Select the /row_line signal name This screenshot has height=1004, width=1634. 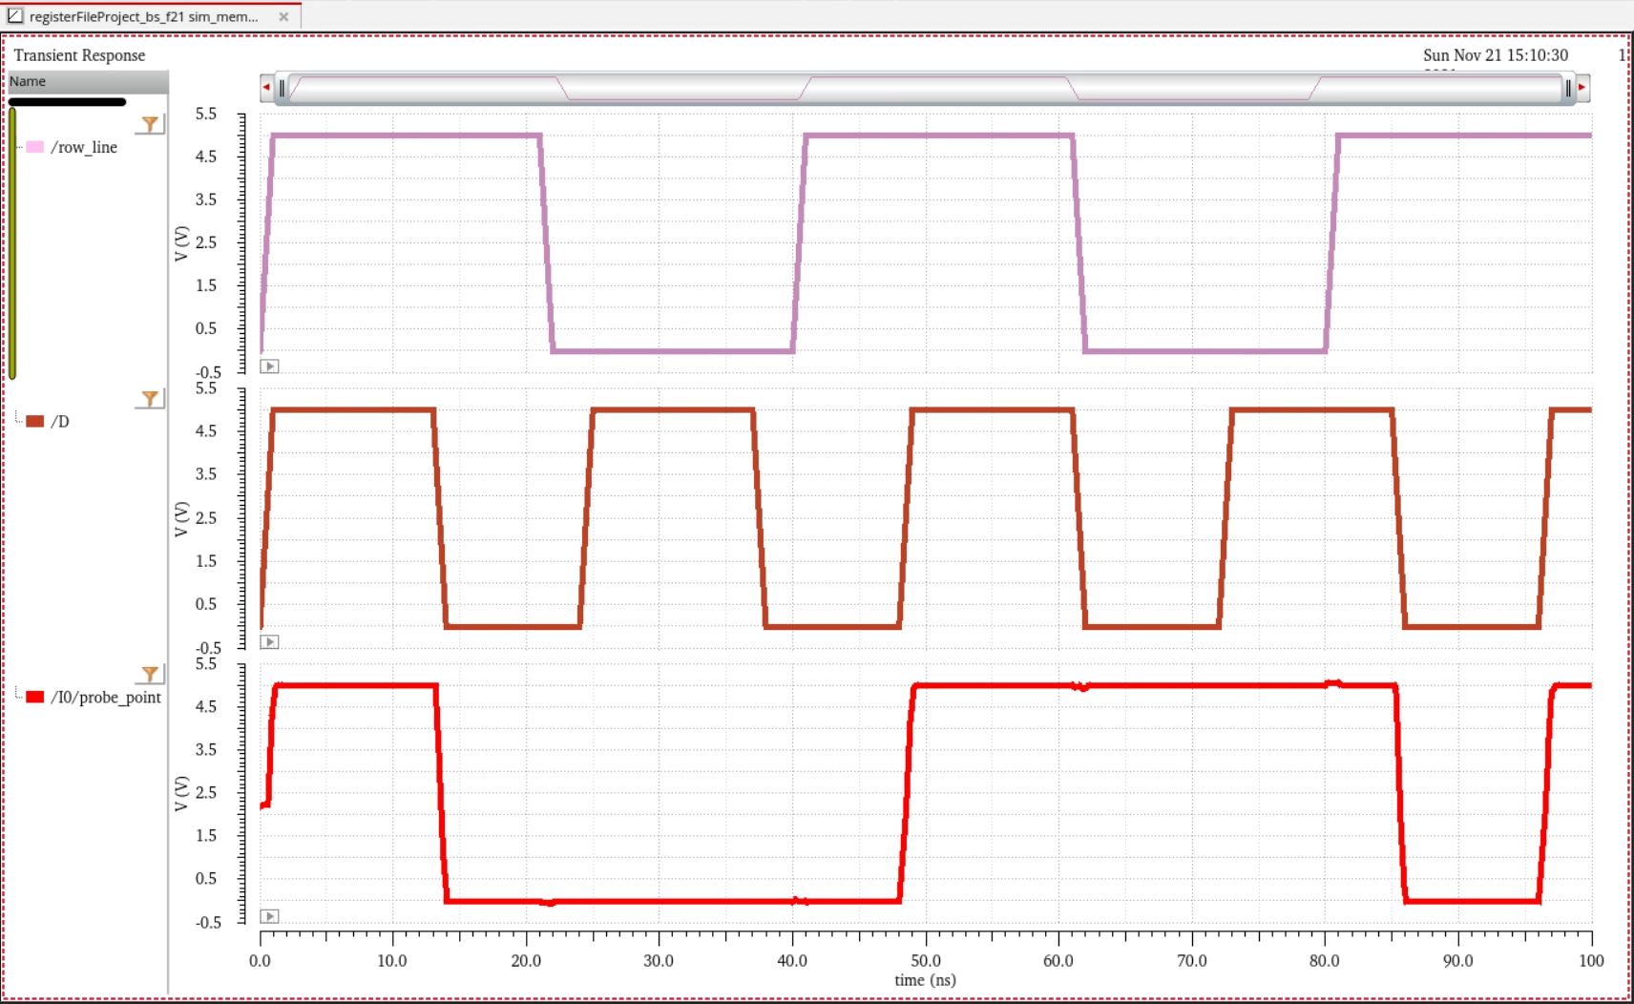coord(84,147)
